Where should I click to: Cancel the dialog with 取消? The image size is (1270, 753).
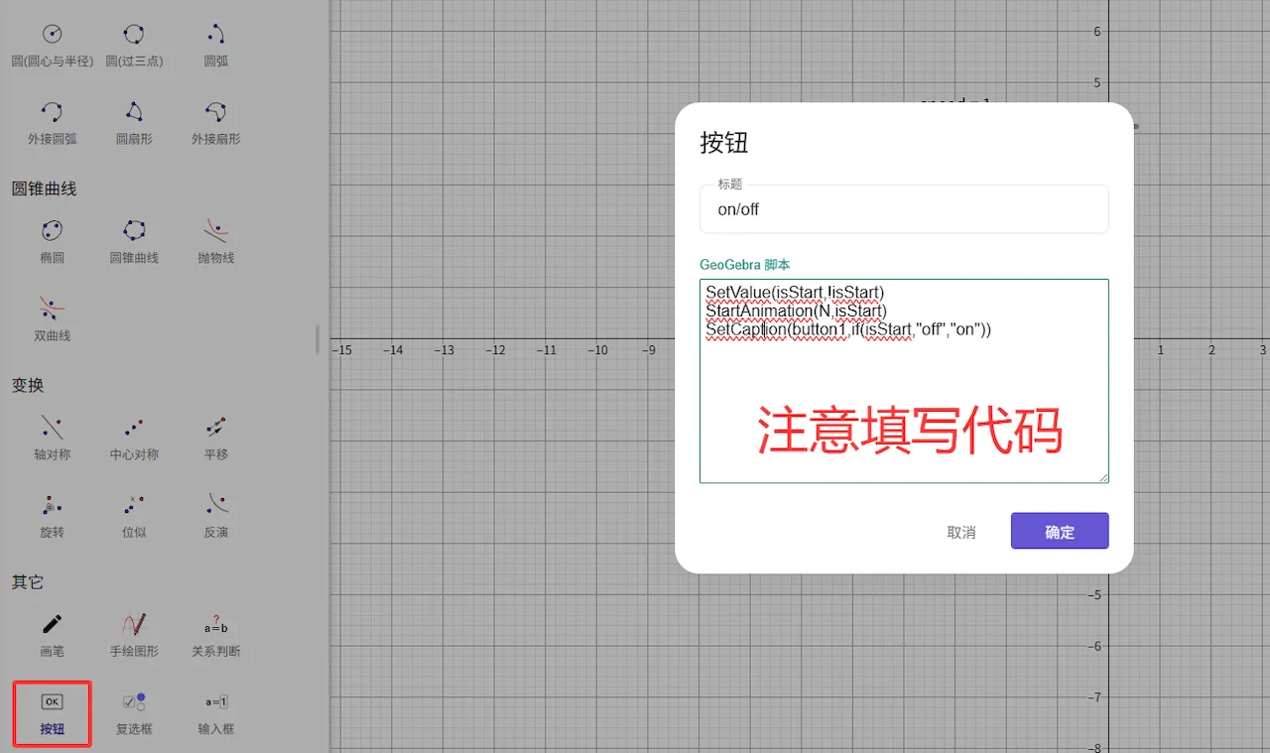960,532
